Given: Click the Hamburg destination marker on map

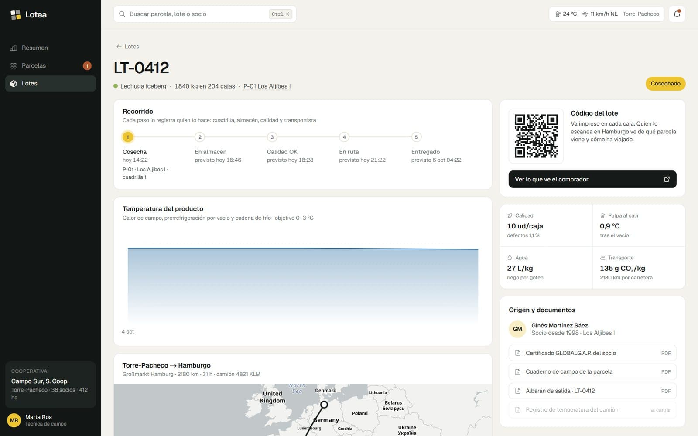Looking at the screenshot, I should point(324,405).
